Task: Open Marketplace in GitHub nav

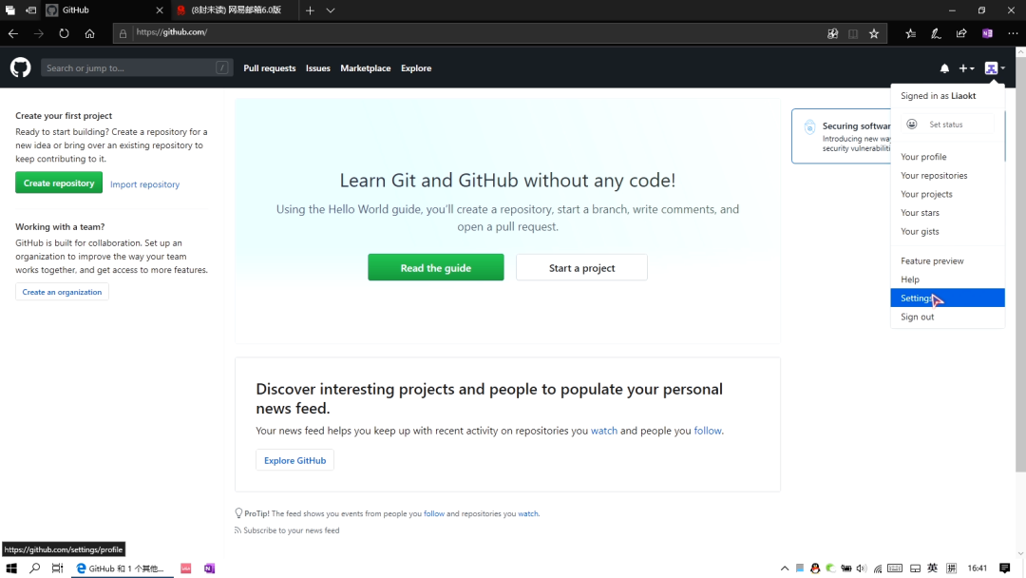Action: [365, 68]
